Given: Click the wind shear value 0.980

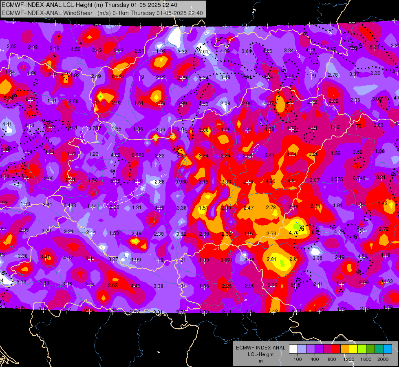Looking at the screenshot, I should click(x=182, y=181).
